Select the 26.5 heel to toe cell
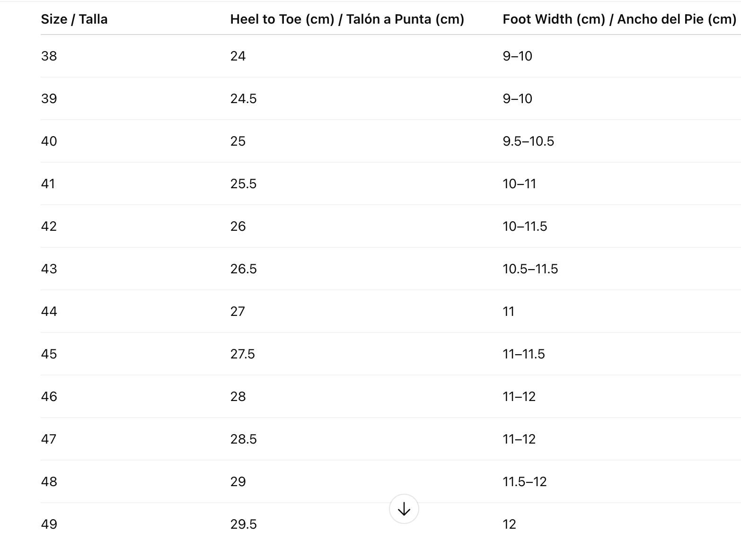Screen dimensions: 741x541 pyautogui.click(x=243, y=269)
